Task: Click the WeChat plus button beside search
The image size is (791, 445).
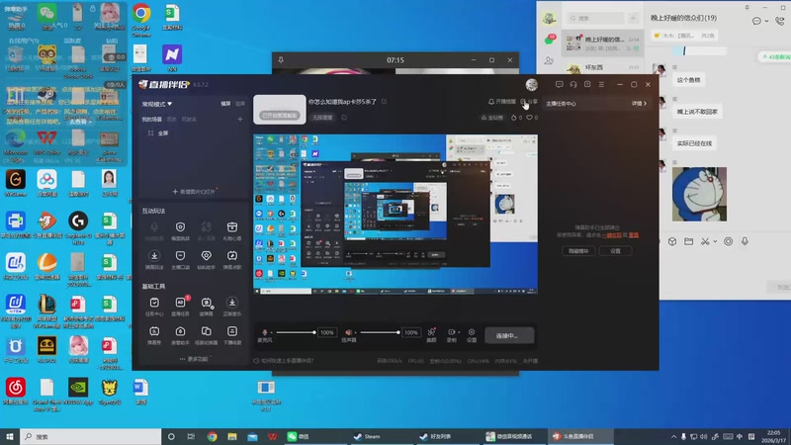Action: pyautogui.click(x=633, y=18)
